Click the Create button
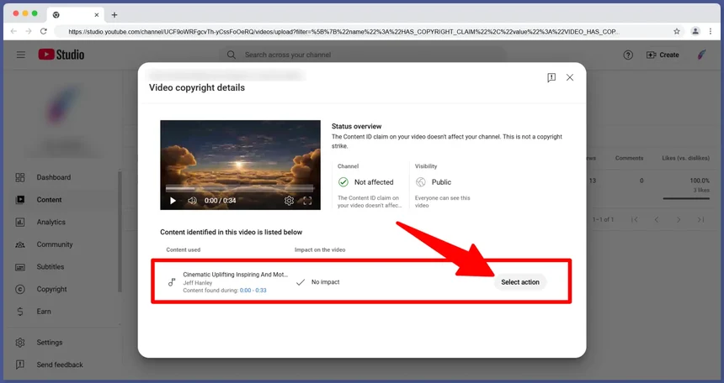The image size is (724, 383). tap(663, 55)
